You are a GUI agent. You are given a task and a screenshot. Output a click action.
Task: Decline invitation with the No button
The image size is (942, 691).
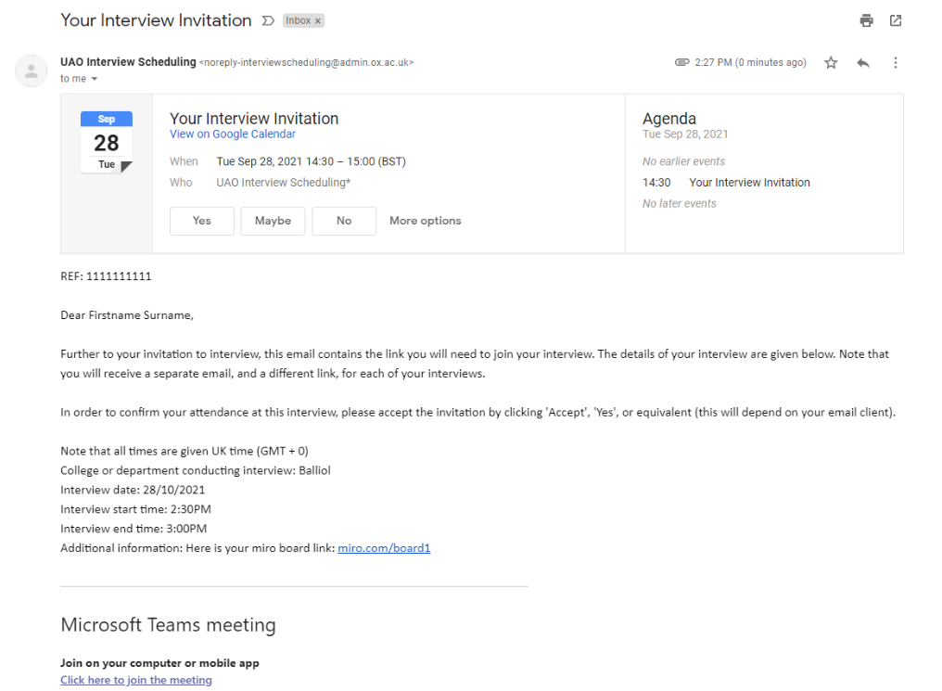[x=344, y=221]
